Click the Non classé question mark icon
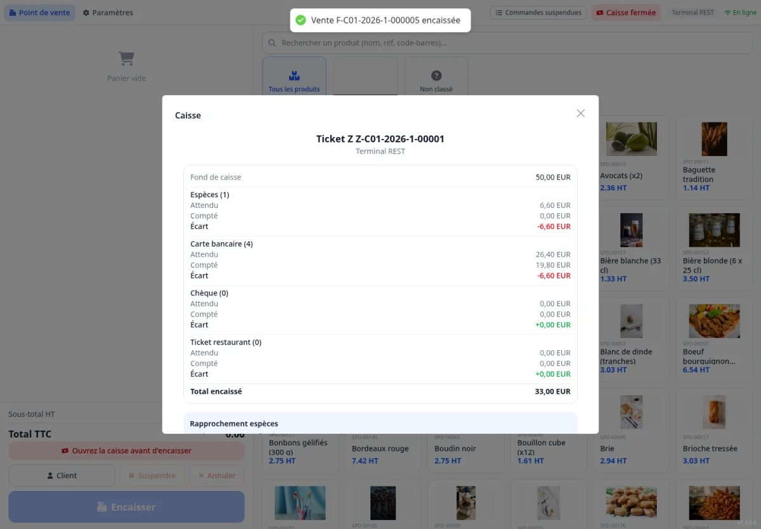 tap(436, 75)
